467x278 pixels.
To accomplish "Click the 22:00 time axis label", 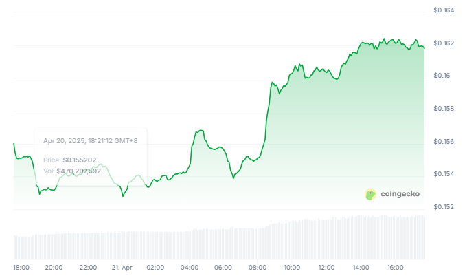I will [x=88, y=267].
